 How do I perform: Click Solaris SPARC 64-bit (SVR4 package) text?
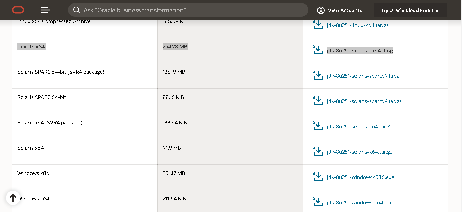61,72
